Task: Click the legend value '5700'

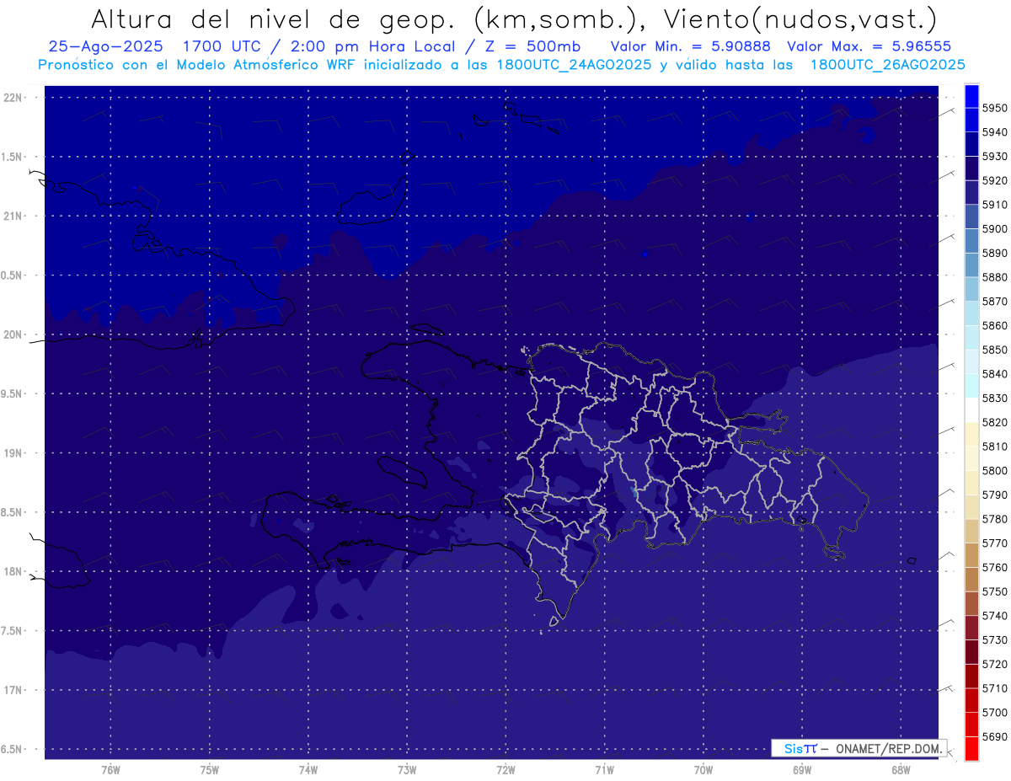Action: [x=994, y=712]
